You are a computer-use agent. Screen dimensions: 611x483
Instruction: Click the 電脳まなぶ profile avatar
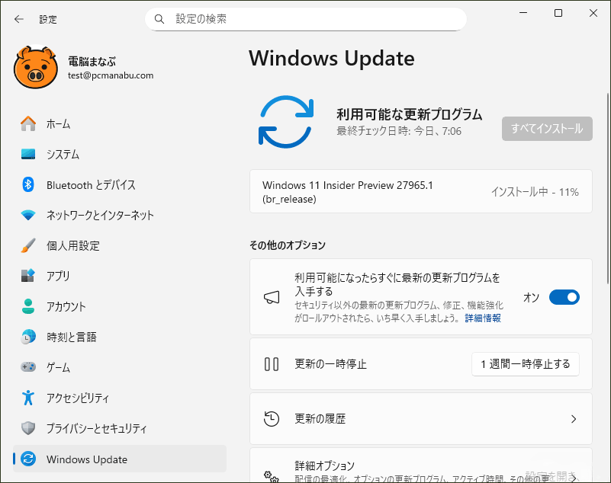pyautogui.click(x=36, y=68)
